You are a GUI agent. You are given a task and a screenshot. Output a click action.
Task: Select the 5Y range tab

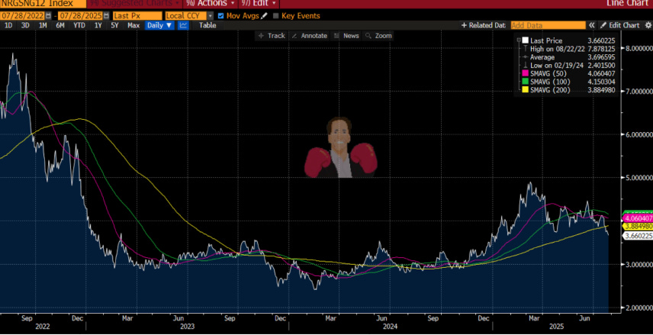pyautogui.click(x=114, y=25)
